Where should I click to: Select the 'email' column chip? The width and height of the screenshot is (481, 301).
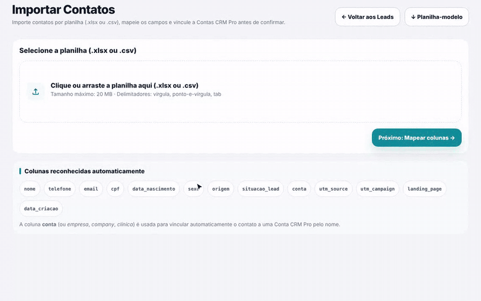click(91, 189)
